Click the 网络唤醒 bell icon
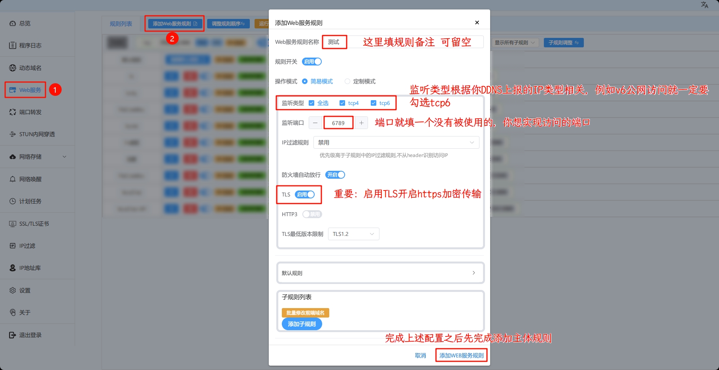Viewport: 719px width, 370px height. pyautogui.click(x=13, y=179)
